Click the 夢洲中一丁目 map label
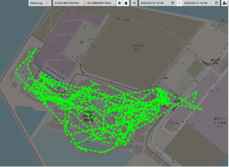Screen dimensions: 229x167 pos(178,63)
